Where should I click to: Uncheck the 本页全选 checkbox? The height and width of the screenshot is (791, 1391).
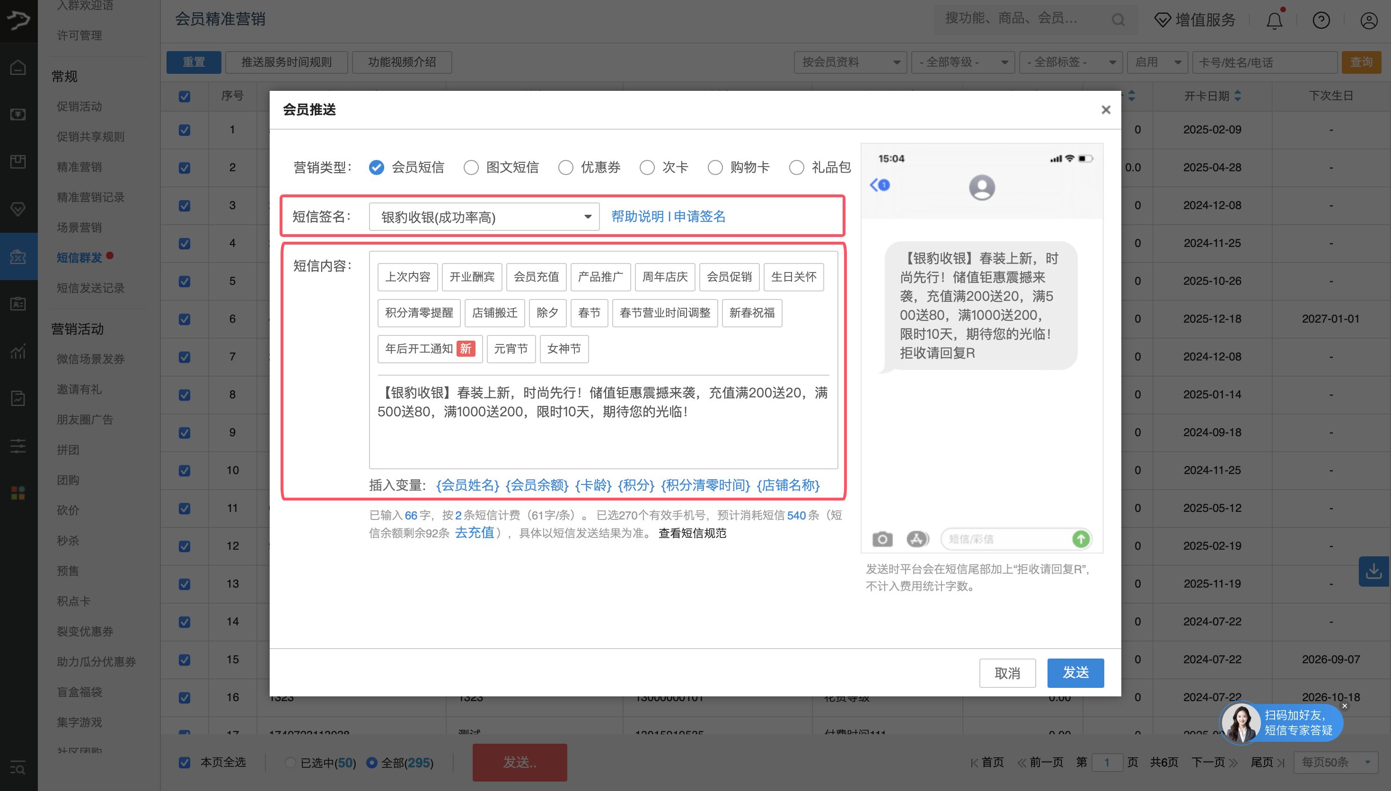pos(185,762)
